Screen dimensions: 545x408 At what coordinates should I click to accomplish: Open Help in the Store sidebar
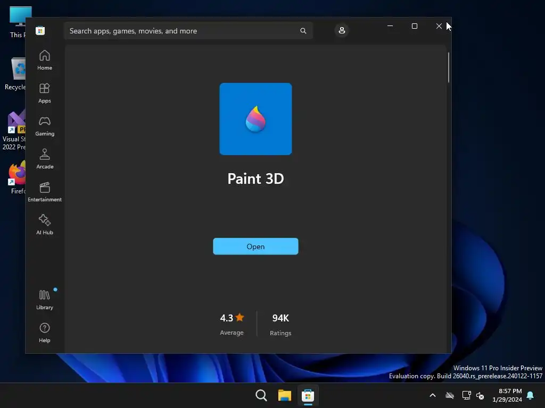[x=45, y=333]
